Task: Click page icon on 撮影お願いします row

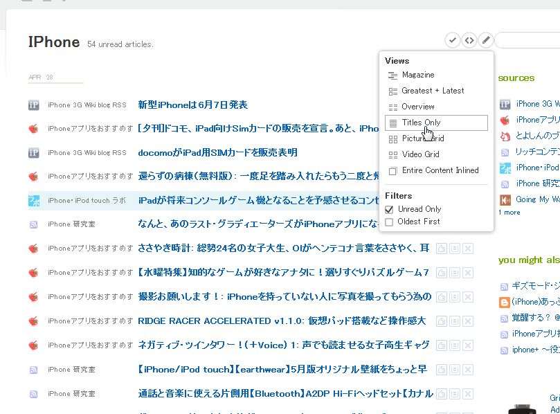Action: pos(455,297)
